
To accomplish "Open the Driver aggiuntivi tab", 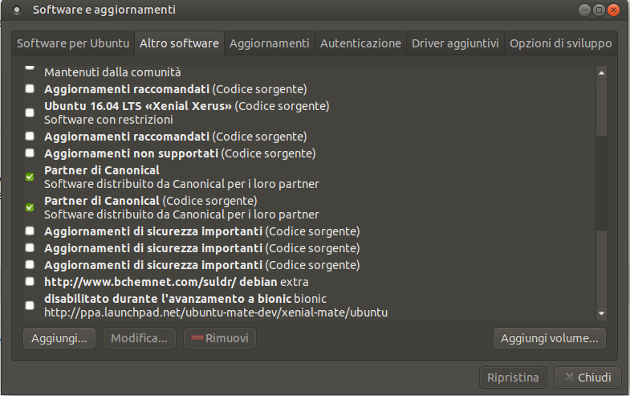I will point(455,43).
